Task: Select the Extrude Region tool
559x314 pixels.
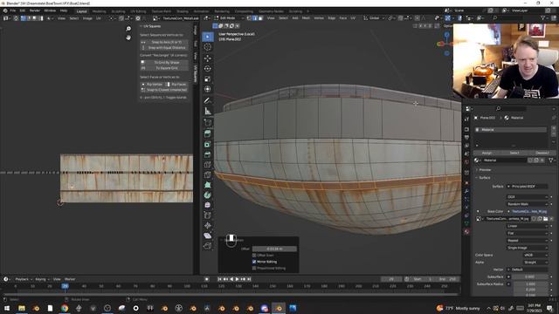Action: [208, 133]
